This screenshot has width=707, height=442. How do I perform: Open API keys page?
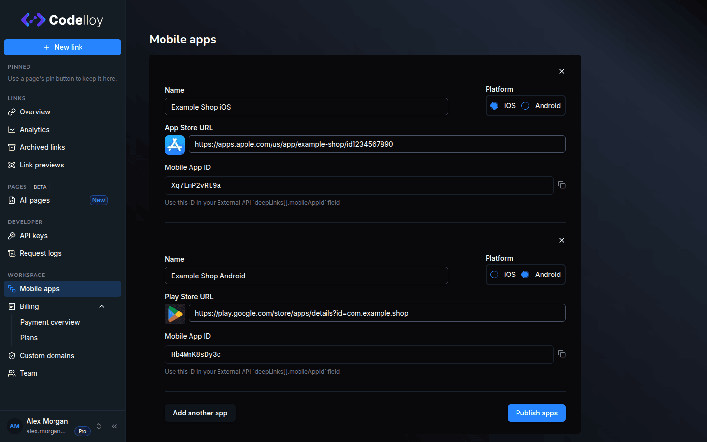click(62, 236)
